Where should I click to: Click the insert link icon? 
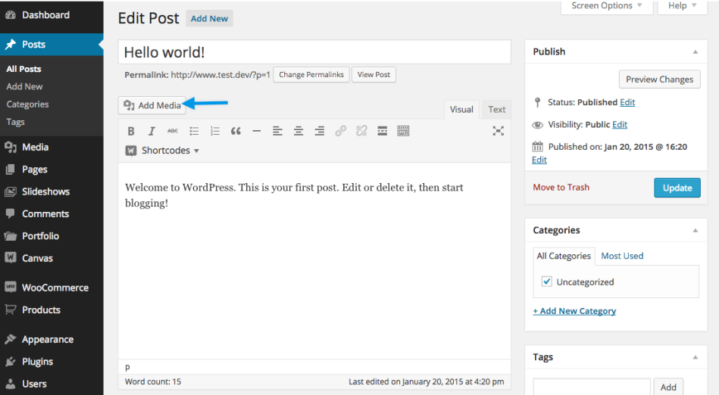(x=341, y=131)
